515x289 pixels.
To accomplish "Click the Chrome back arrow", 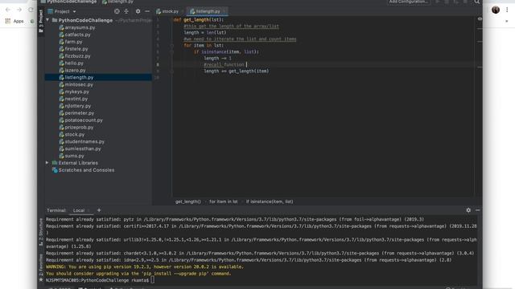I will coord(8,10).
